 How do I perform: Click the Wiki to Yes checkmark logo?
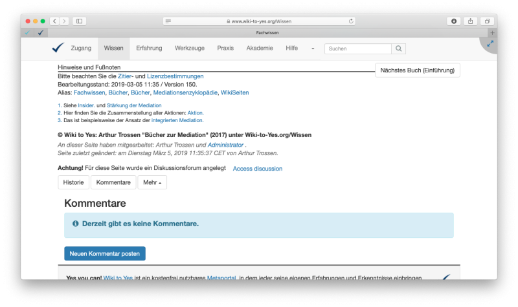click(58, 48)
